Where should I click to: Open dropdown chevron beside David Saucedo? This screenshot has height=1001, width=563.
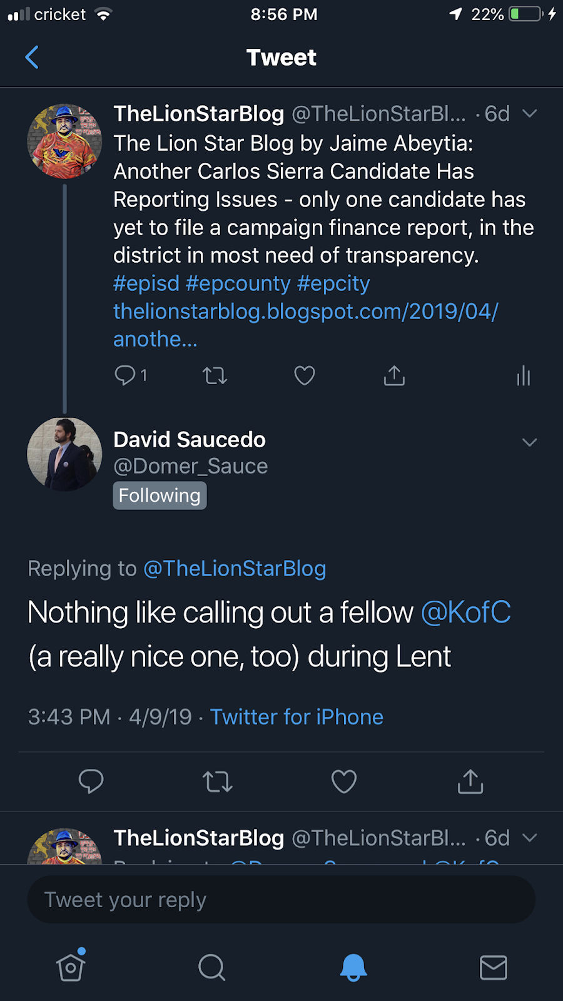coord(529,442)
